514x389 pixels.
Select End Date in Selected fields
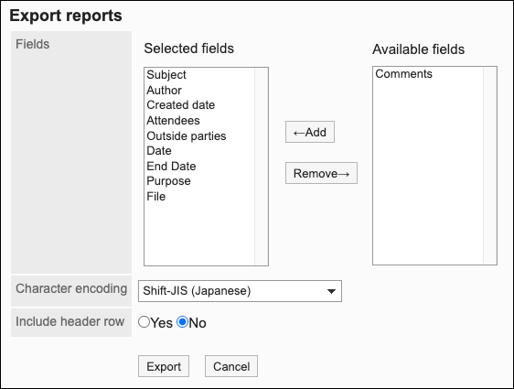click(199, 166)
